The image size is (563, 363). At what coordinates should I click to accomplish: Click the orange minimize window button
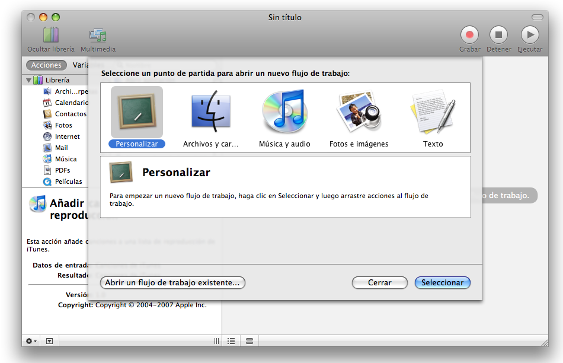43,17
